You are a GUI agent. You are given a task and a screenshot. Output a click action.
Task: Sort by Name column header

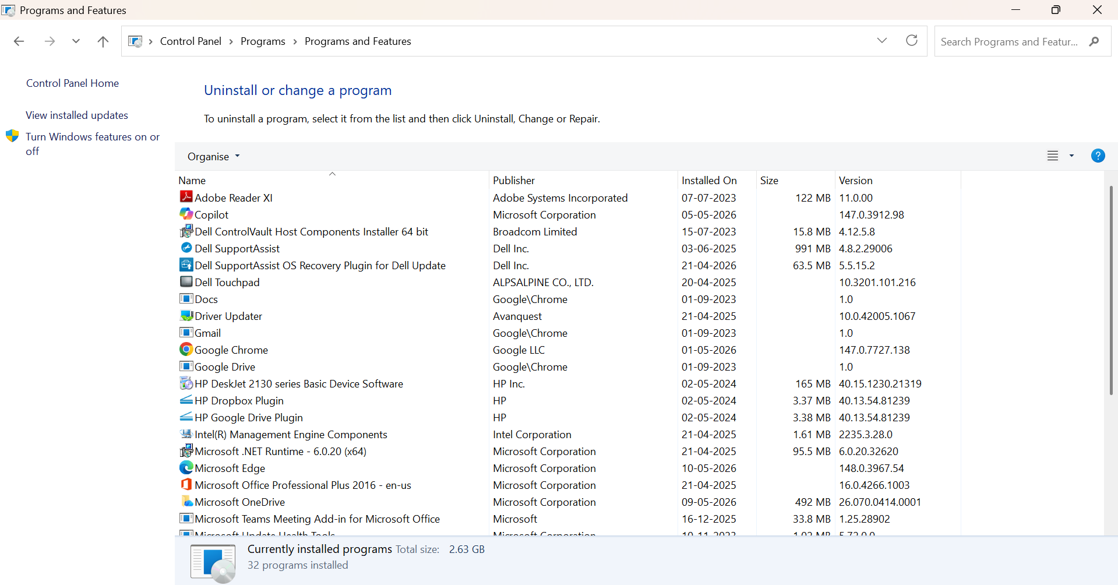click(x=332, y=180)
